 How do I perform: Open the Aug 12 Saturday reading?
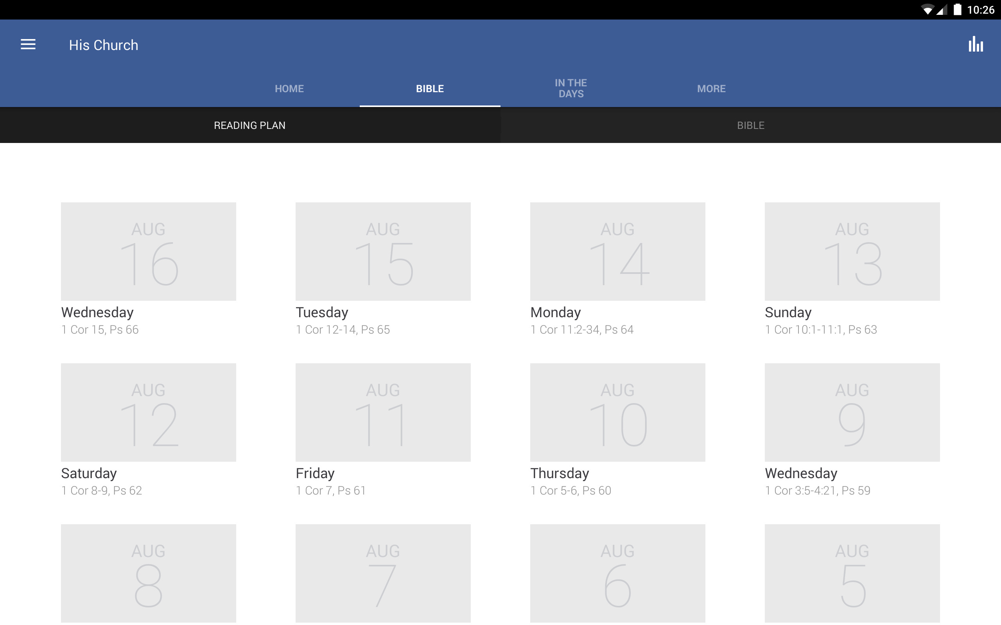point(149,412)
